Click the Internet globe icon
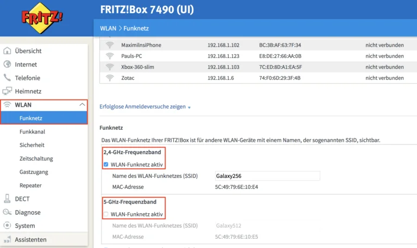The image size is (417, 248). click(x=7, y=64)
